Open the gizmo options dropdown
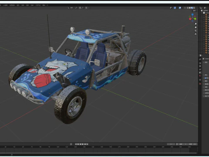 [177, 8]
